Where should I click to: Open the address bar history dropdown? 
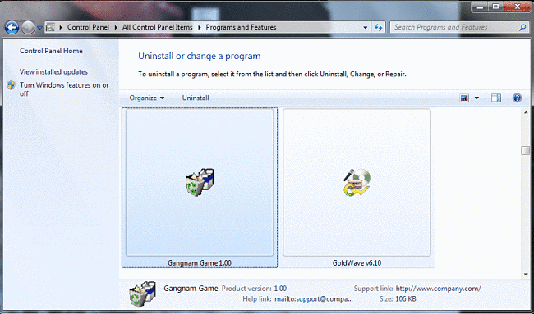[365, 28]
